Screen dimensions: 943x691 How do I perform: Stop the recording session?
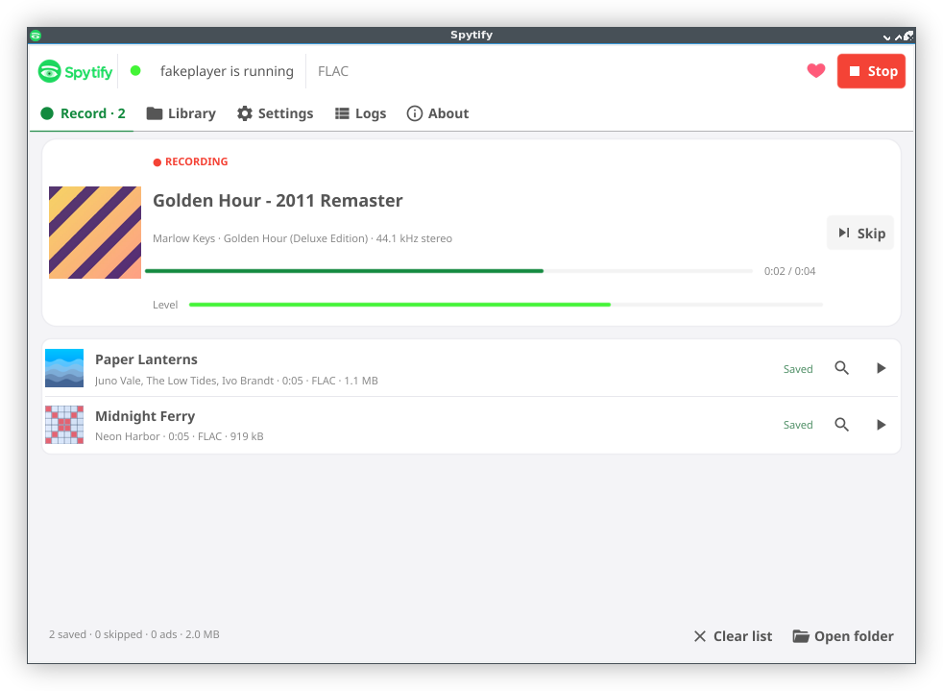[x=871, y=71]
